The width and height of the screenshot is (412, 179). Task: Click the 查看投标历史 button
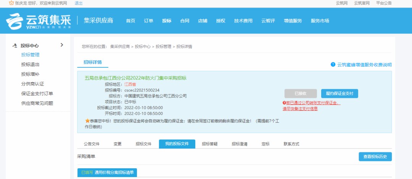pyautogui.click(x=375, y=157)
